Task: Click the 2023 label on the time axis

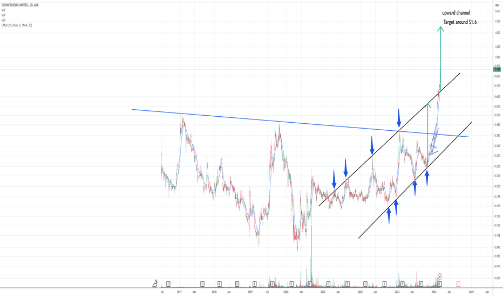Action: click(x=397, y=292)
